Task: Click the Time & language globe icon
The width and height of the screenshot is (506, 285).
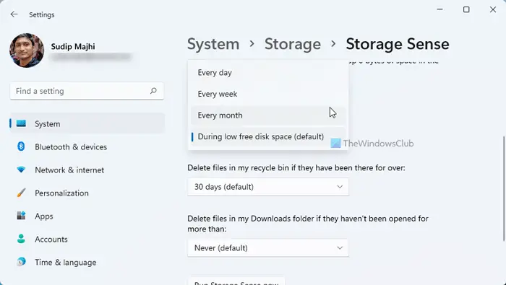Action: (21, 262)
